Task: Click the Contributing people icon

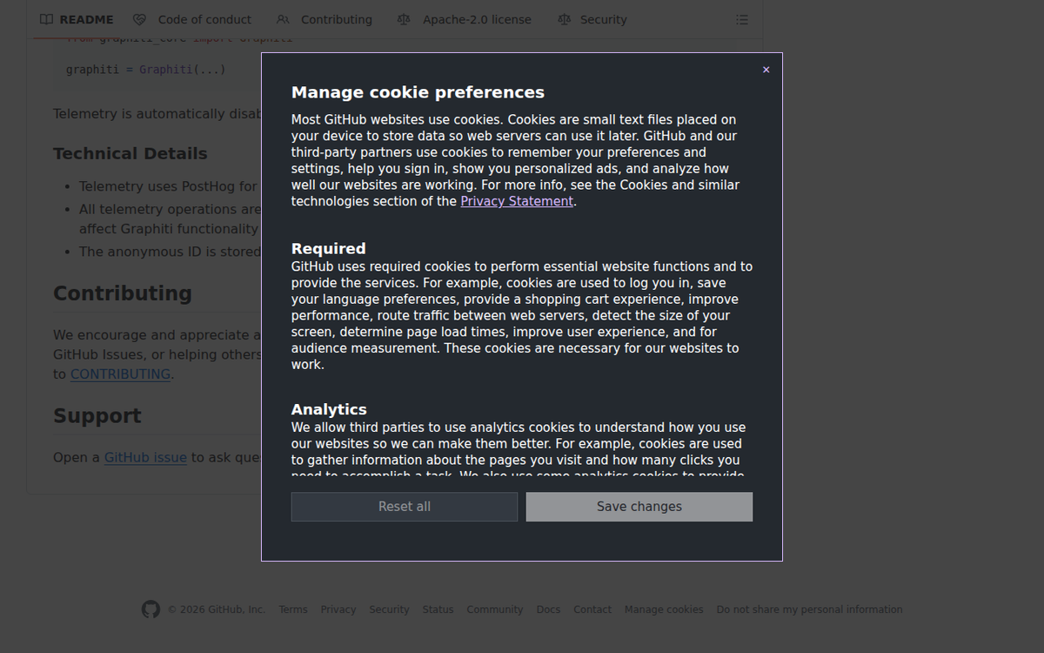Action: tap(283, 19)
